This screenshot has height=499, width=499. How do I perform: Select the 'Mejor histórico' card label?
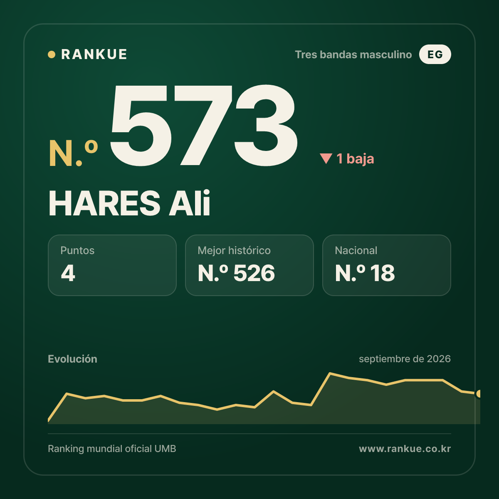(234, 250)
